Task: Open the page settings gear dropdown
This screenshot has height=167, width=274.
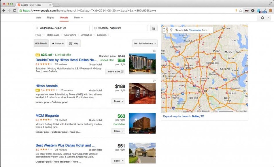Action: [x=264, y=18]
